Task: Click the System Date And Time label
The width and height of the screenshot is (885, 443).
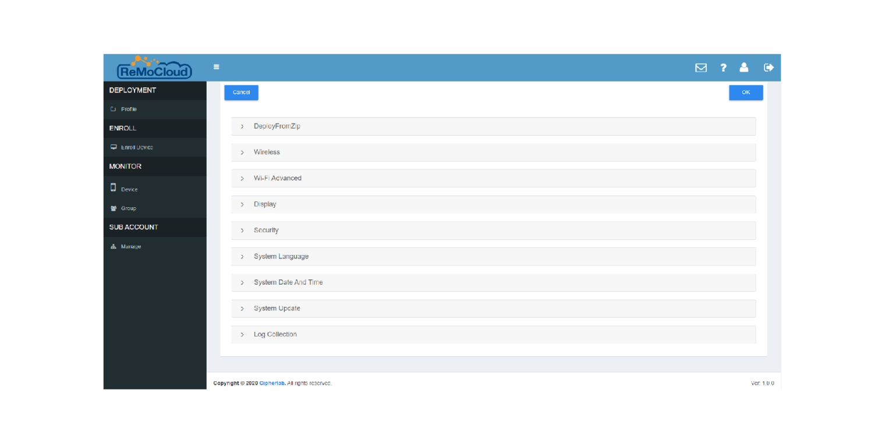Action: pyautogui.click(x=288, y=282)
